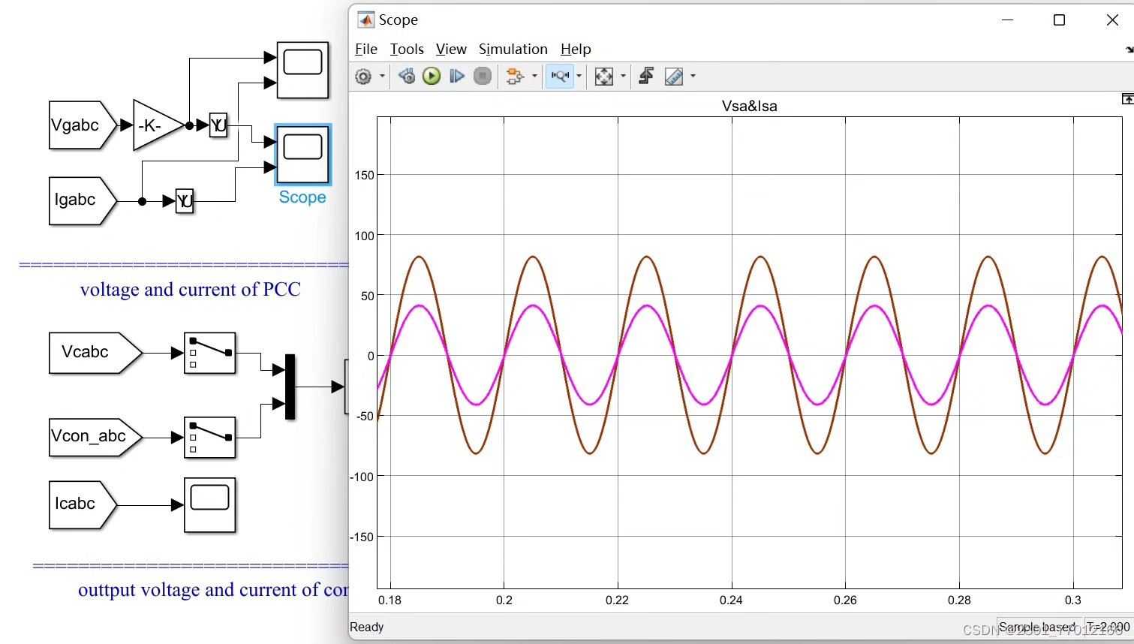Open the cursor measurements ruler icon
The image size is (1134, 644).
coord(674,77)
